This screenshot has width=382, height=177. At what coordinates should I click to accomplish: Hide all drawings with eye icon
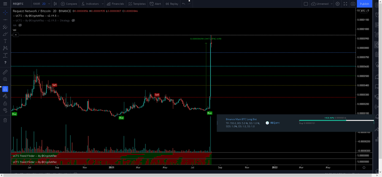[x=5, y=110]
